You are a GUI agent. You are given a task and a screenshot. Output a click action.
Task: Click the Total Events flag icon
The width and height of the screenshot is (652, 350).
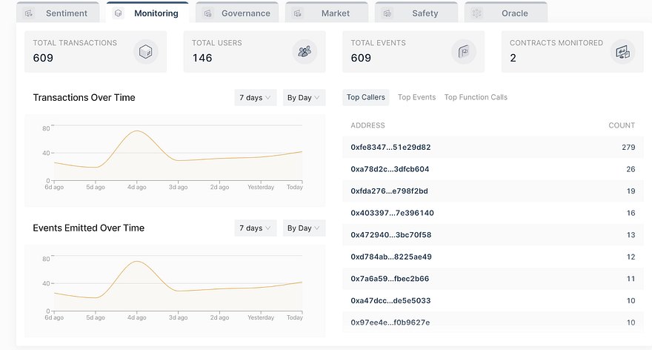pyautogui.click(x=464, y=52)
